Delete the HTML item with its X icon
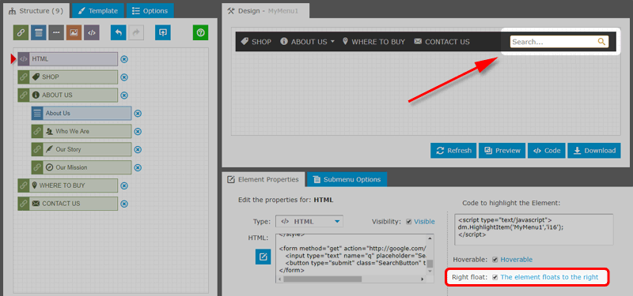The image size is (633, 296). (124, 59)
